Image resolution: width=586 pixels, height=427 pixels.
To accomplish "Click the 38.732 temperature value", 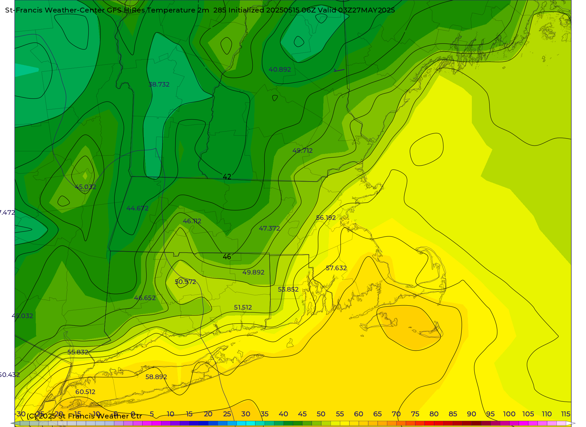I will pyautogui.click(x=159, y=84).
